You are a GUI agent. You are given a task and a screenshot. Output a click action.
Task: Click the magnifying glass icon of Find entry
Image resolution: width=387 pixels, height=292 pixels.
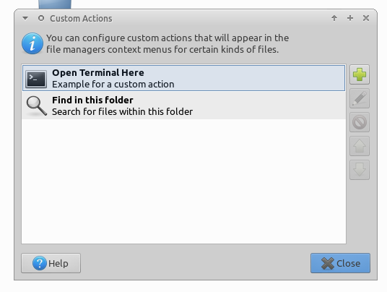coord(37,106)
